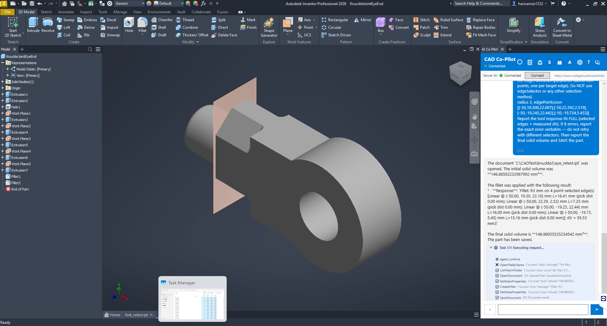Image resolution: width=607 pixels, height=326 pixels.
Task: Click the Connect server button
Action: (x=537, y=75)
